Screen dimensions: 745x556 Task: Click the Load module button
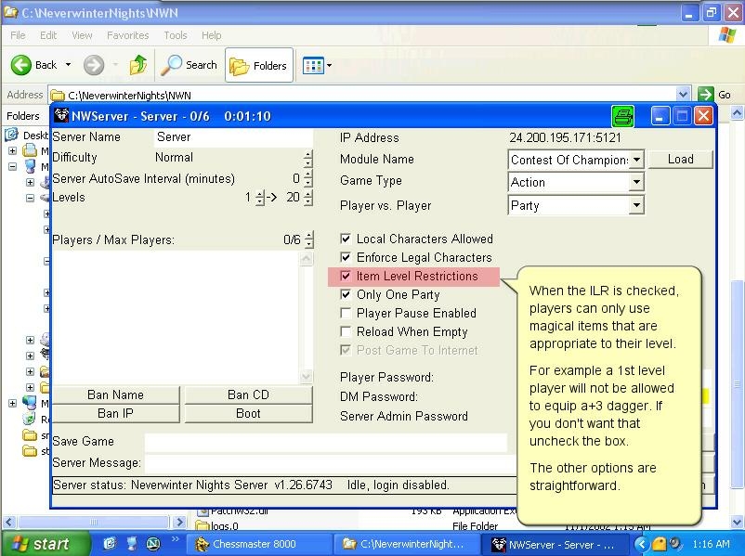pos(680,159)
